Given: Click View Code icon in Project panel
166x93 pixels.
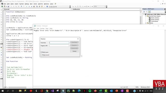Looking at the screenshot, I should tap(144, 12).
